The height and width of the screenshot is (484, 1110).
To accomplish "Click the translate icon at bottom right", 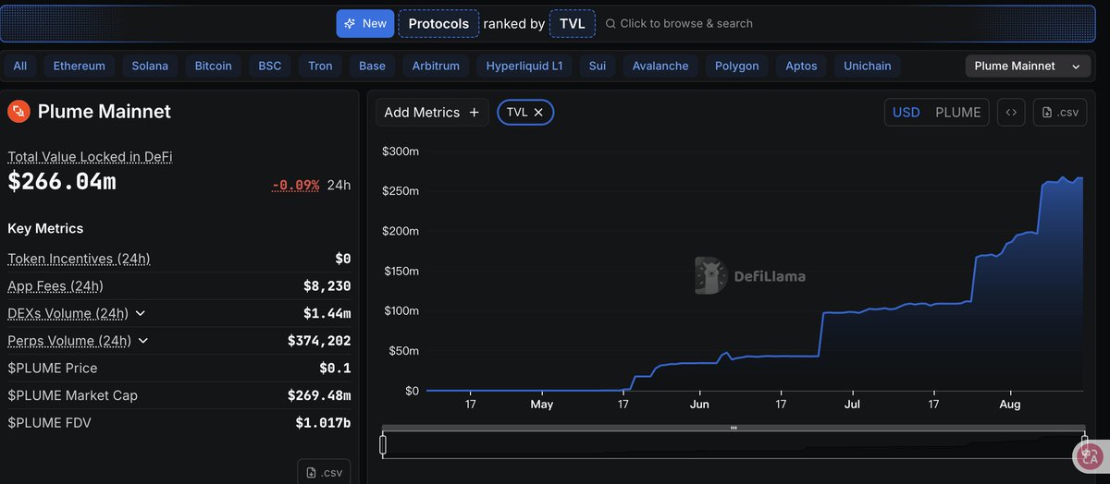I will (x=1090, y=454).
